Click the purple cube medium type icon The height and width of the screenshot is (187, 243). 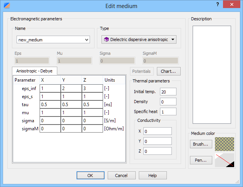tap(106, 39)
